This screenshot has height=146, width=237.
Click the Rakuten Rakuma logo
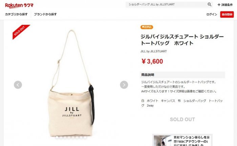tap(19, 5)
